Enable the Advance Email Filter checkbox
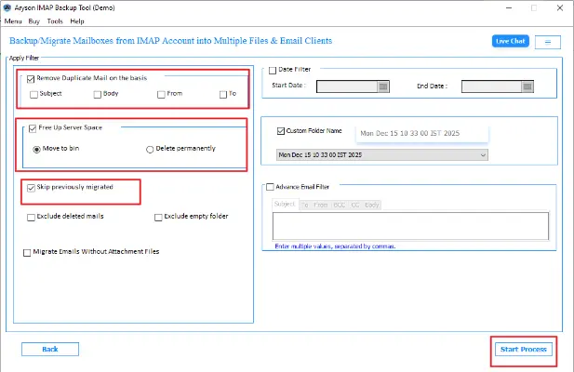574x372 pixels. [x=270, y=187]
